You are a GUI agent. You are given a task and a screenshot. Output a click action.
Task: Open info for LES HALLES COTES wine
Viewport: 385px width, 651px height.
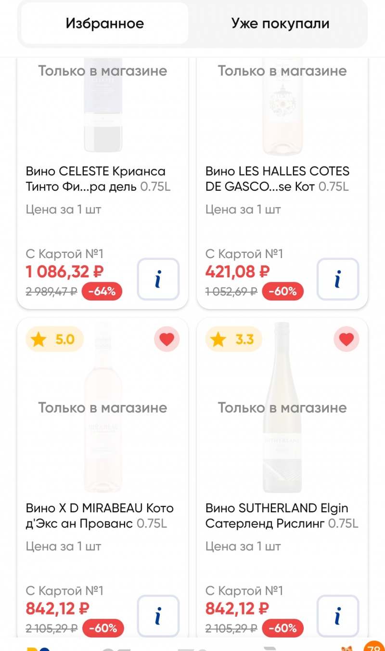[338, 279]
